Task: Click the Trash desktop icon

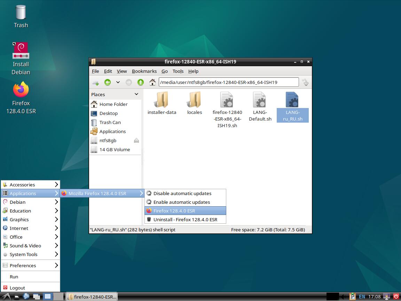Action: pos(21,17)
